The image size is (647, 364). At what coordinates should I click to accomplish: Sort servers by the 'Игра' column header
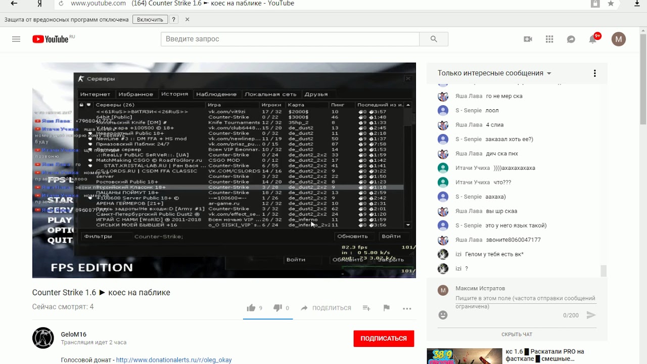[233, 105]
